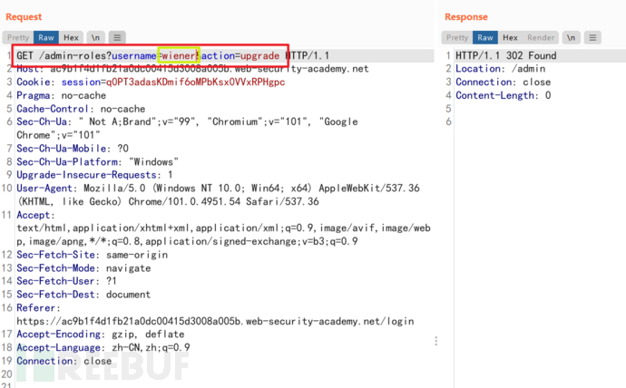
Task: Click the Referer URL ending in /login
Action: point(215,321)
